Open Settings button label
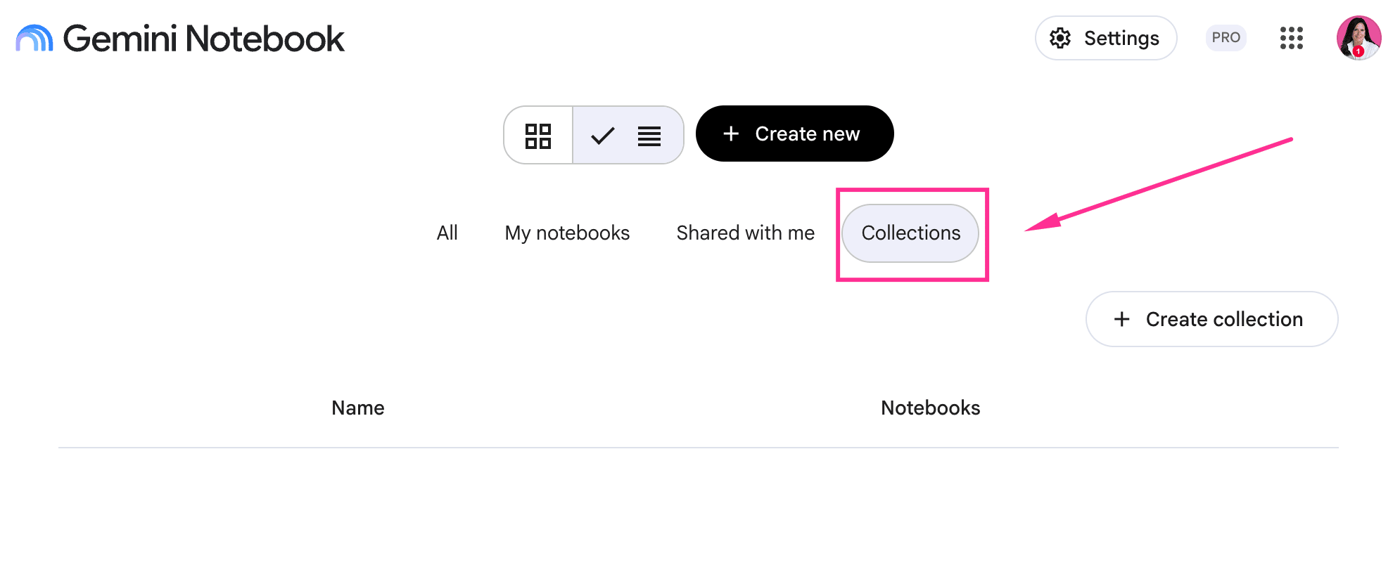 (1121, 38)
